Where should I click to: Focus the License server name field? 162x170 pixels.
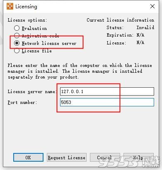click(107, 91)
